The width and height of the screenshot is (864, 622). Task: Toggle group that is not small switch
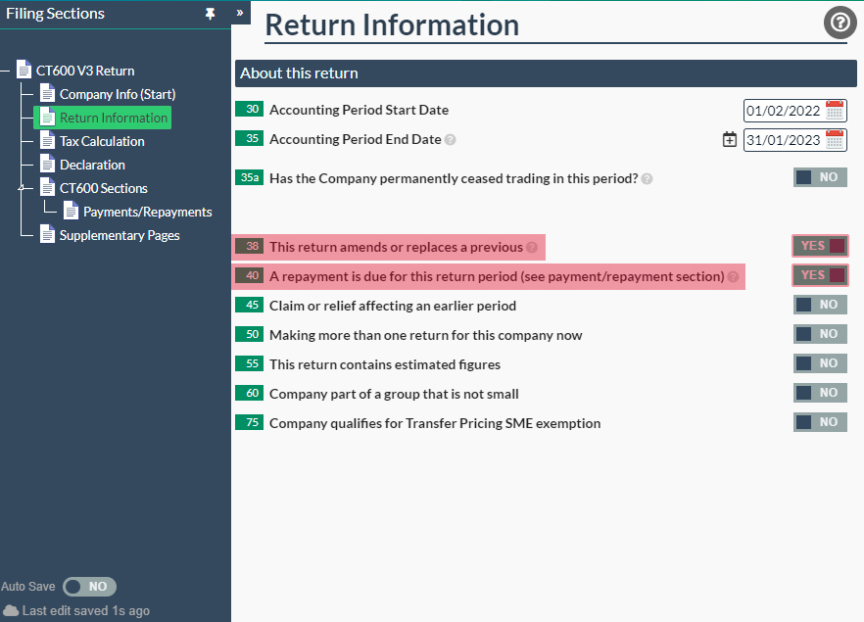point(820,393)
